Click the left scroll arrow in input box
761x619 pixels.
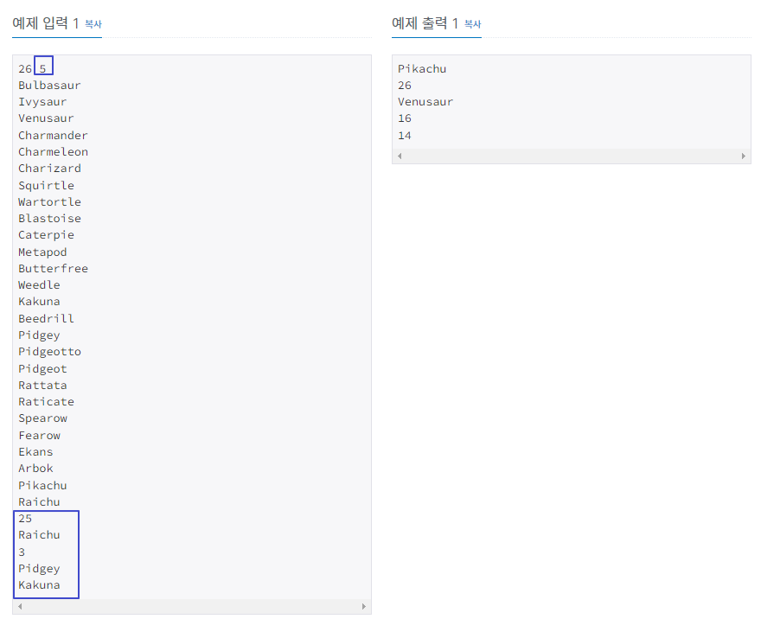tap(20, 606)
